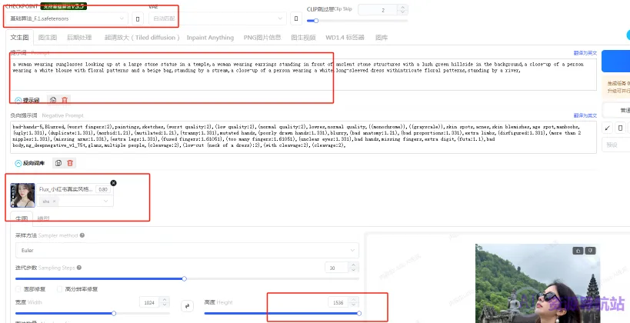
Task: Open the Inpaint Anything tab
Action: [210, 37]
